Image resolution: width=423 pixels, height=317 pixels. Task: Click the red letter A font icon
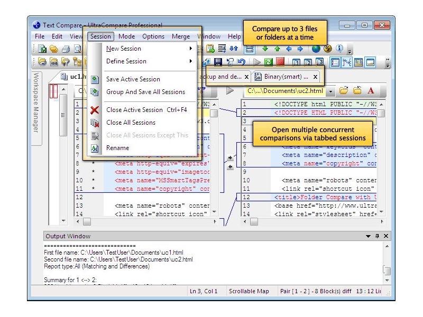coord(371,90)
